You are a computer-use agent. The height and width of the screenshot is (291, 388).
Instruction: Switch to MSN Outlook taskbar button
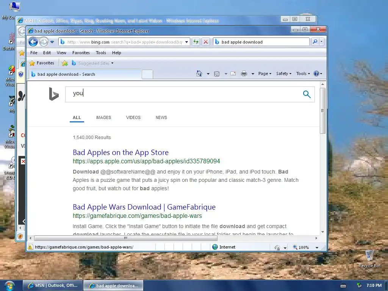click(52, 285)
